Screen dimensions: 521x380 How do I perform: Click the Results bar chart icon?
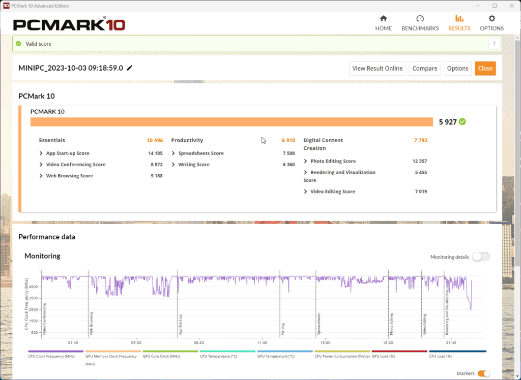(459, 19)
